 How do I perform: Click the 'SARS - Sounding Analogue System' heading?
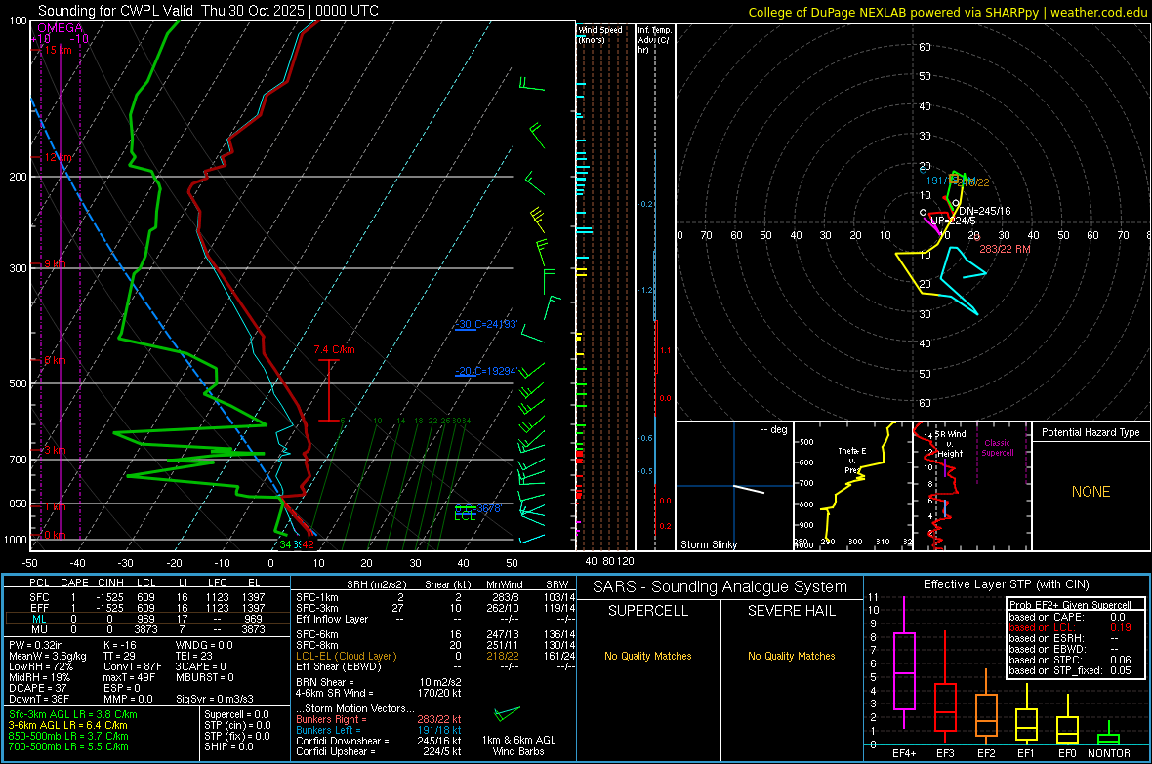pos(720,587)
